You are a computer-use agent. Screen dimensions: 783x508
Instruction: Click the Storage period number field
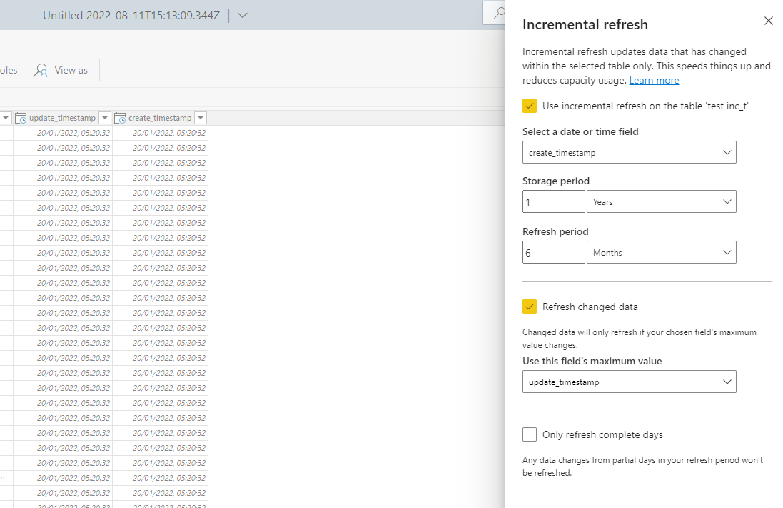click(x=553, y=201)
